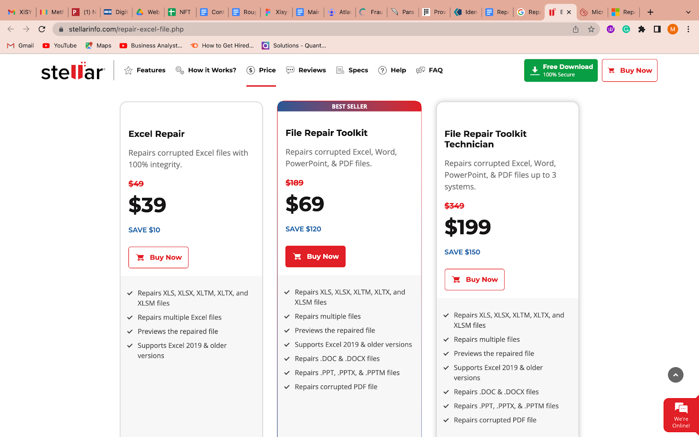
Task: Jump to the Specs section
Action: (x=352, y=70)
